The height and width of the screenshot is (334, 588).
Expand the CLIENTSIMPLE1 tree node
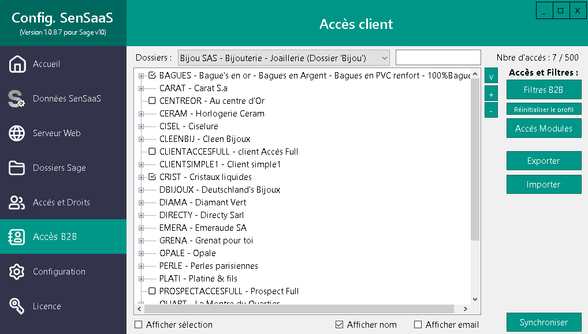coord(141,164)
